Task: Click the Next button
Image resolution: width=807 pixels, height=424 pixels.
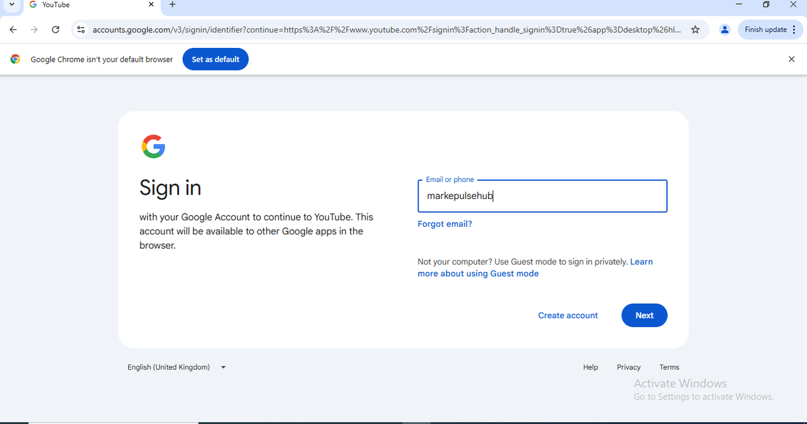Action: tap(644, 316)
